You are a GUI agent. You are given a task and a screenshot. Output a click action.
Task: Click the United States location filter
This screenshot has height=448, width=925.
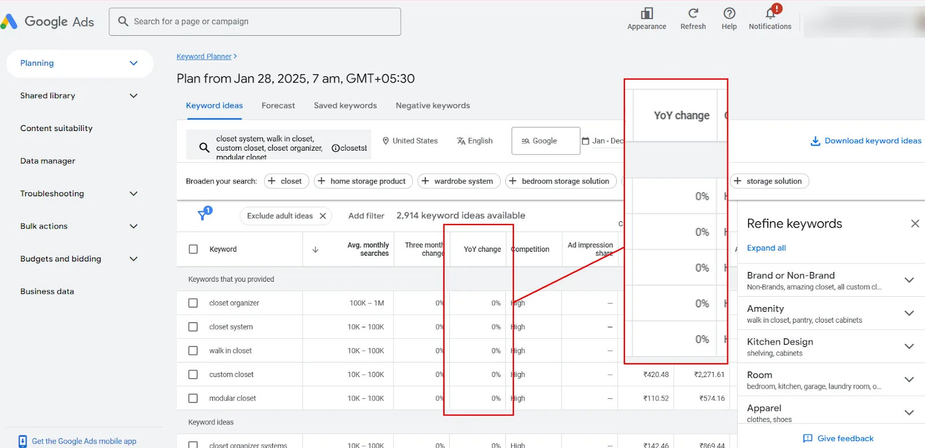410,141
